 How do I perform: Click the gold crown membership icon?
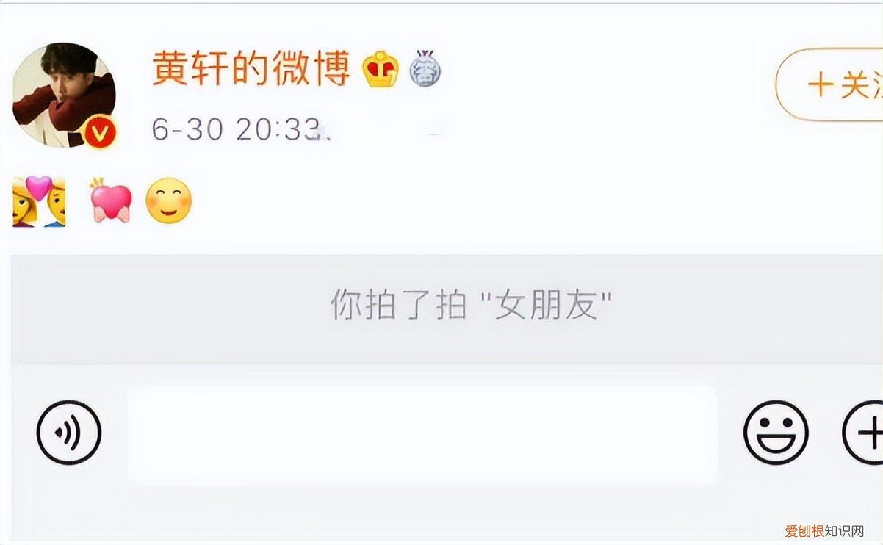[x=381, y=71]
